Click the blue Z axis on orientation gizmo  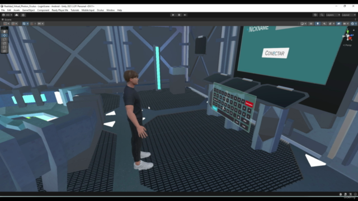point(352,35)
